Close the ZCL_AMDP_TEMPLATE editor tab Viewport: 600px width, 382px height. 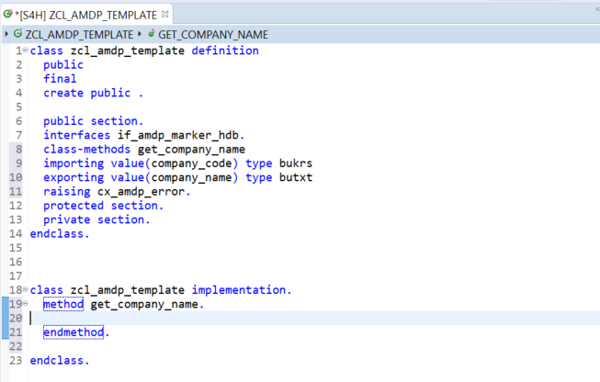[x=164, y=15]
